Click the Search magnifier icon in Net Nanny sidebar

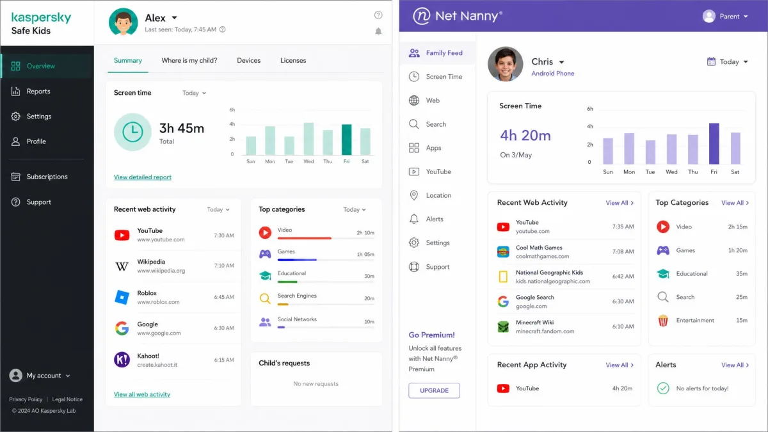pos(414,124)
